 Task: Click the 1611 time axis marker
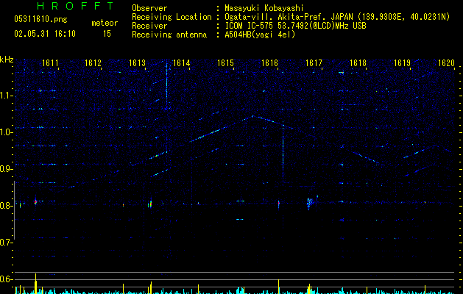pos(50,63)
